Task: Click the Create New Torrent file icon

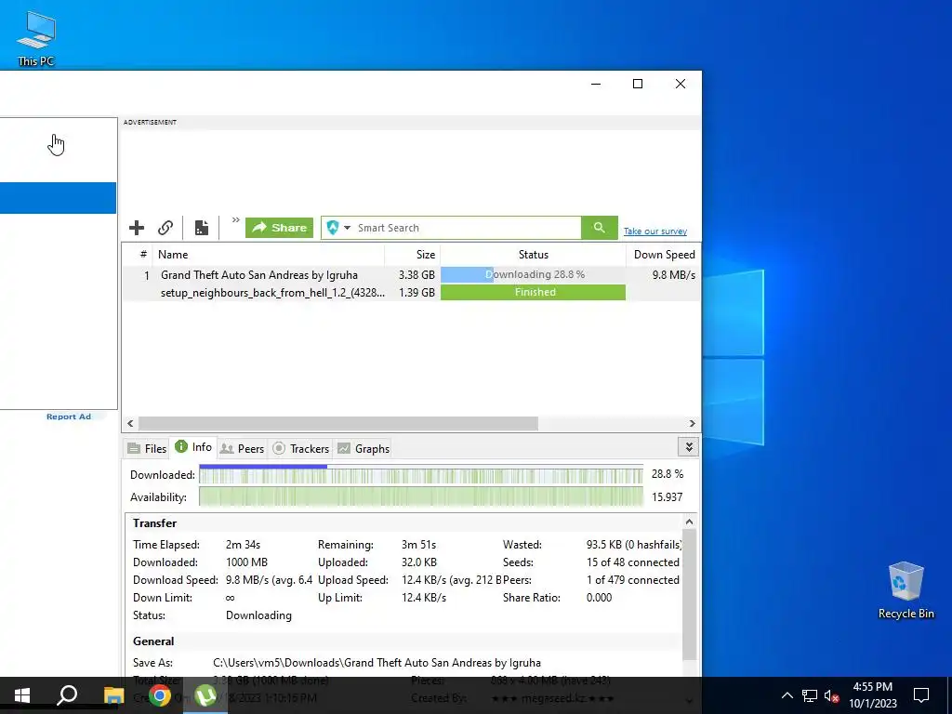Action: tap(202, 228)
